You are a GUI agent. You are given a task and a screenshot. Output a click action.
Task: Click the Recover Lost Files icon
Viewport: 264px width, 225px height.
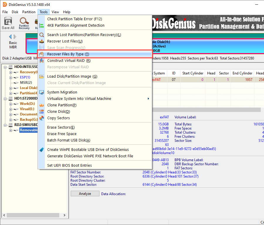pyautogui.click(x=42, y=41)
